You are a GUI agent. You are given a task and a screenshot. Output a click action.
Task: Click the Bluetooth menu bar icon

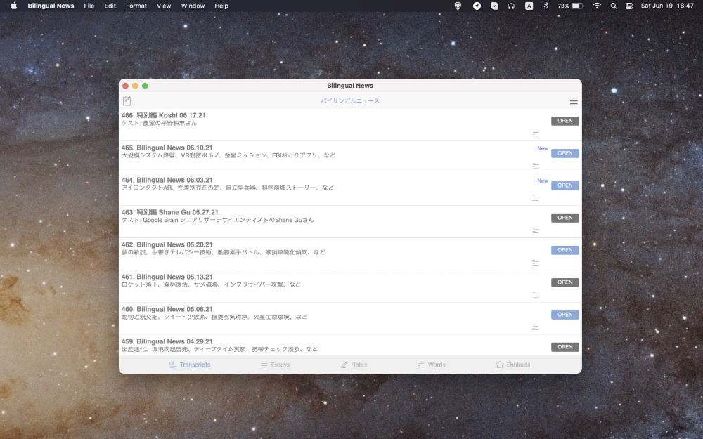(x=546, y=6)
